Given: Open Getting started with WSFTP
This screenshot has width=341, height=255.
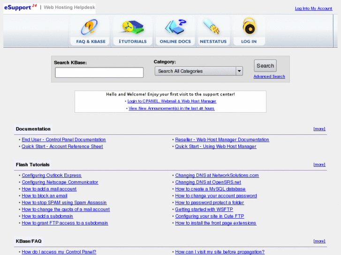Looking at the screenshot, I should (204, 210).
